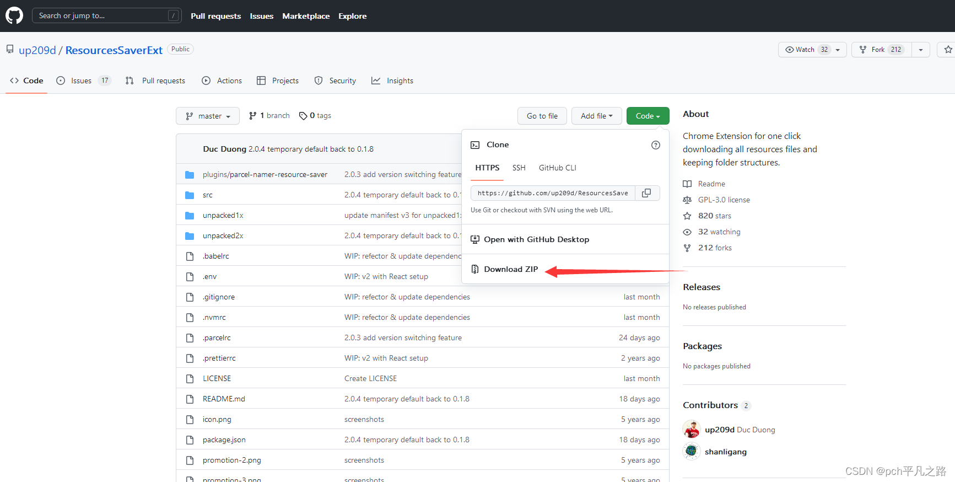Viewport: 955px width, 482px height.
Task: Open the README.md file
Action: point(224,399)
